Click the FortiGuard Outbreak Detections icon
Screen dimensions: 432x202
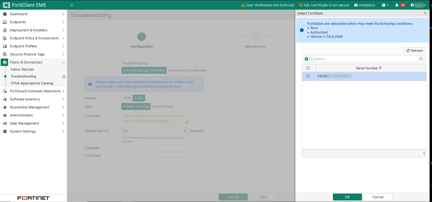tap(5, 91)
